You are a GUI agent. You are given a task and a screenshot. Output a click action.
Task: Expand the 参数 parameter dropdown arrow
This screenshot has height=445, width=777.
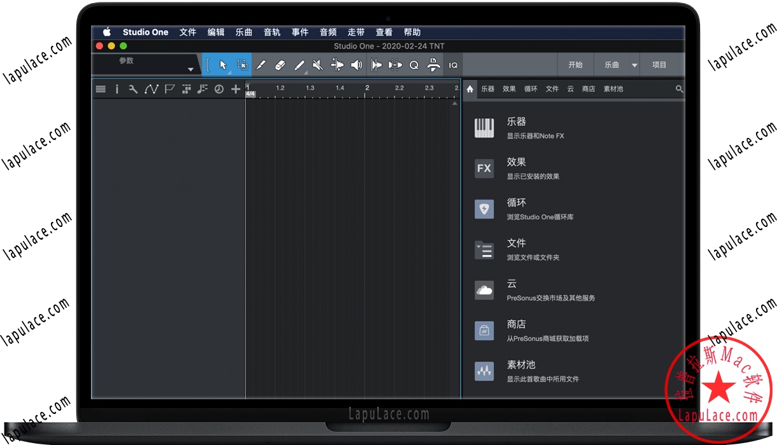pos(190,69)
